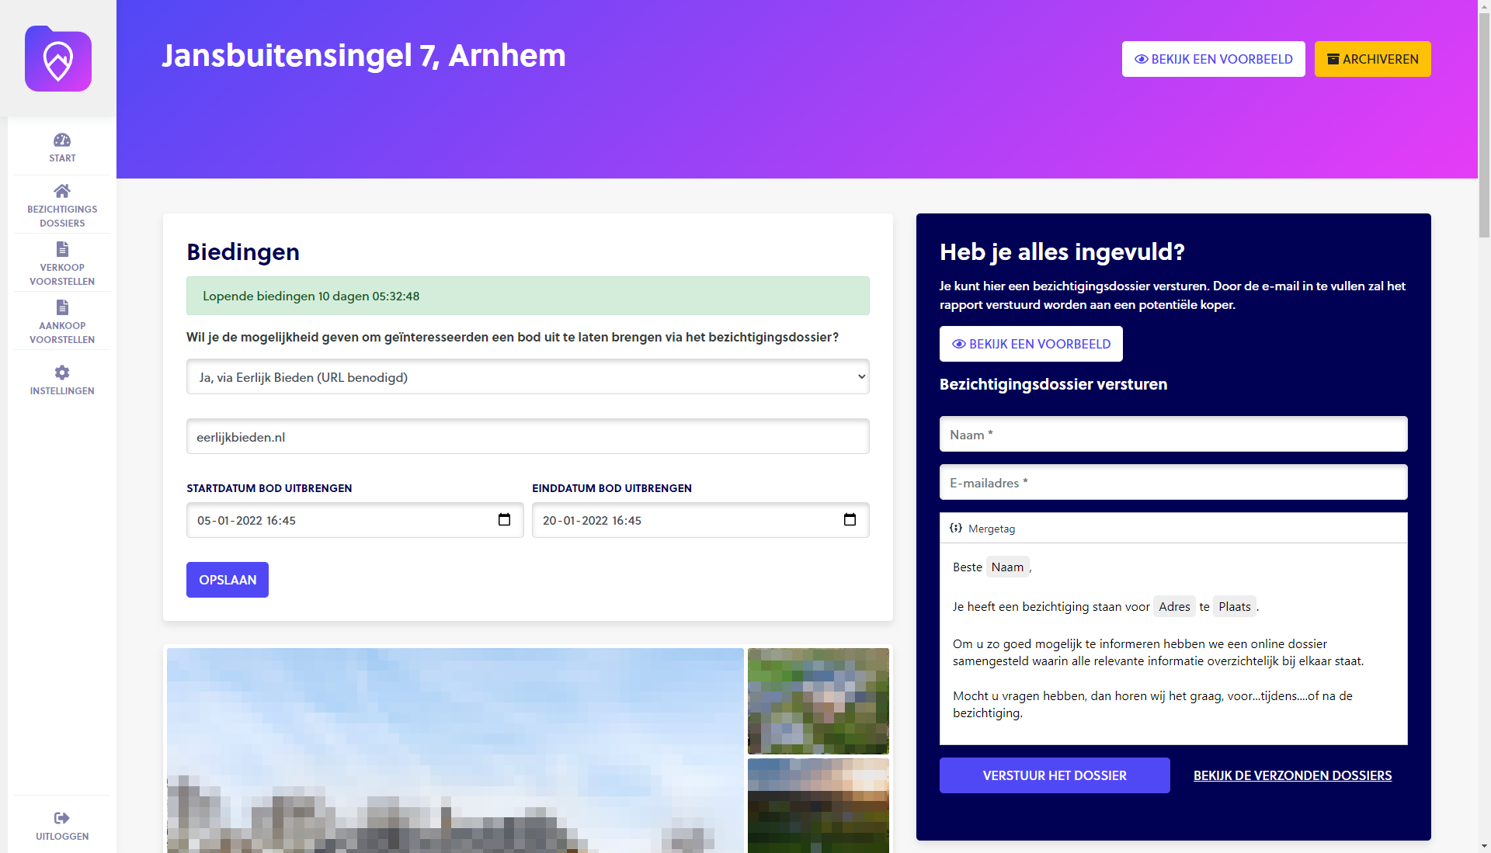Click the Biedingen heading
Screen dimensions: 1491x853
[x=243, y=251]
